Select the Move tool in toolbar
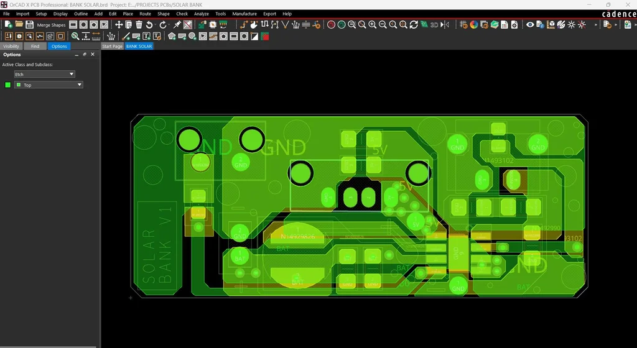Screen dimensions: 637x348 coord(119,25)
